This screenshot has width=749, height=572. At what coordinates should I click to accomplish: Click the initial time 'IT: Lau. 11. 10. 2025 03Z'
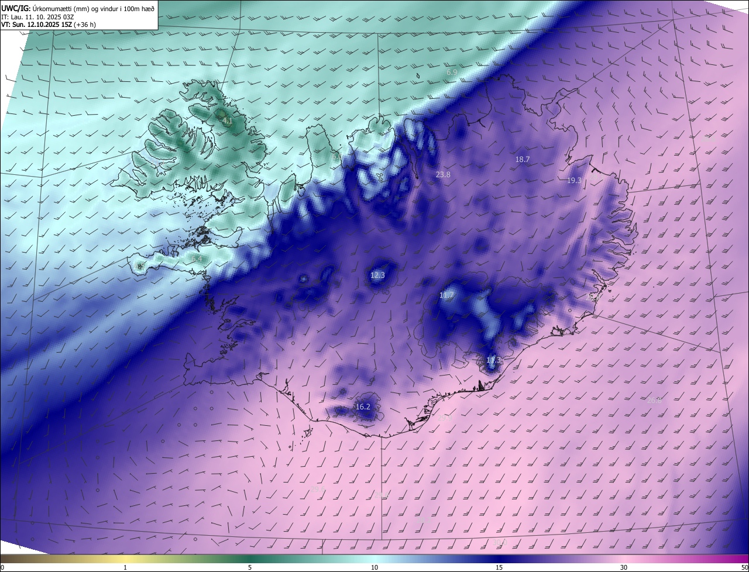pos(37,17)
